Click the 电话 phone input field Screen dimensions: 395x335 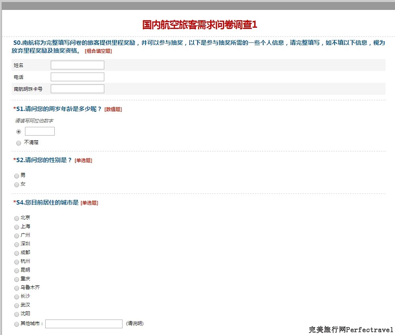(x=77, y=77)
